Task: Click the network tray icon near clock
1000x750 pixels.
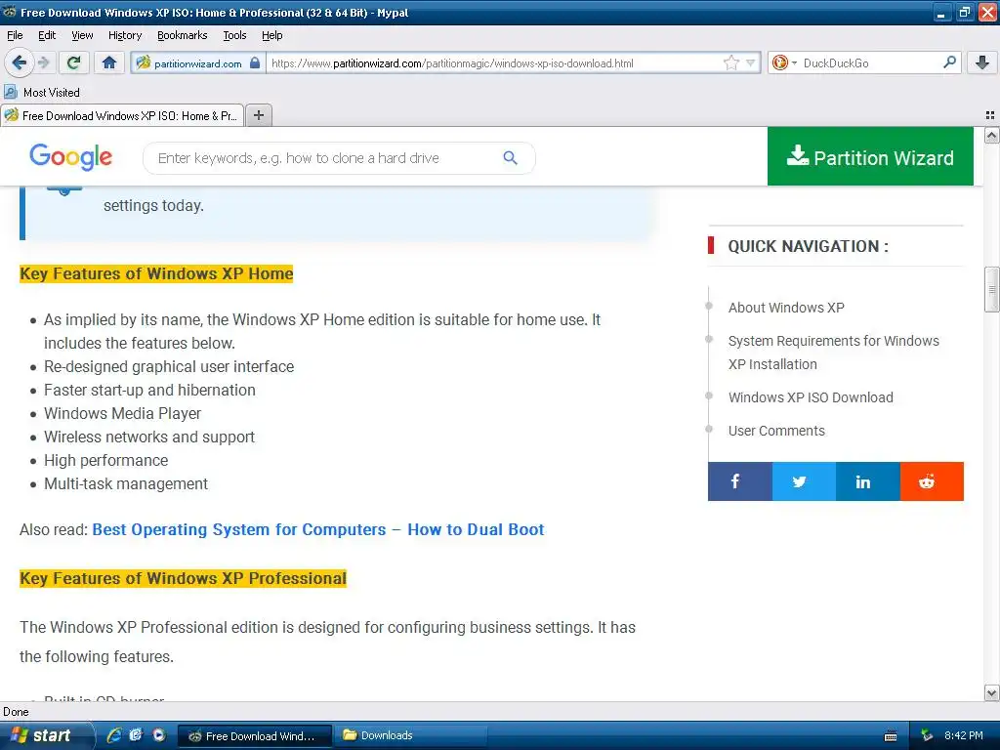Action: click(927, 736)
